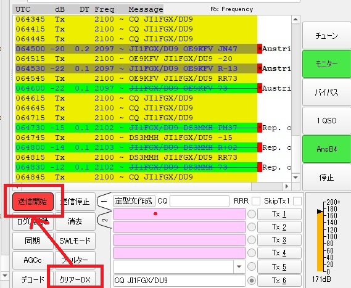Toggle the green モニター button
Screen dimensions: 351x288
(326, 64)
